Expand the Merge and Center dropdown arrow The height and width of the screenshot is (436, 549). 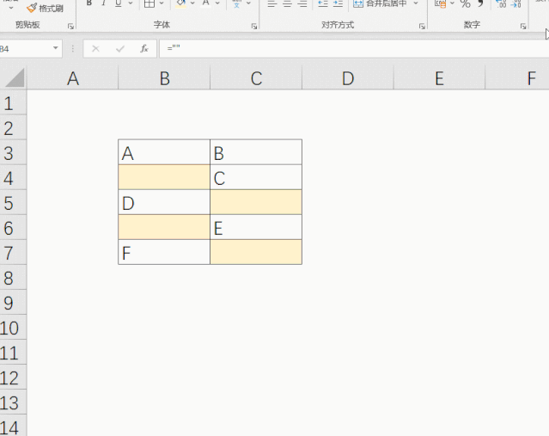coord(416,3)
